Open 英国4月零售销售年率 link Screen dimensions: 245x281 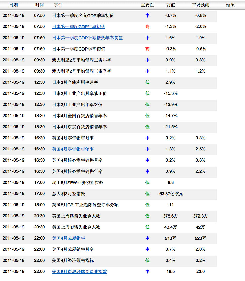point(73,149)
